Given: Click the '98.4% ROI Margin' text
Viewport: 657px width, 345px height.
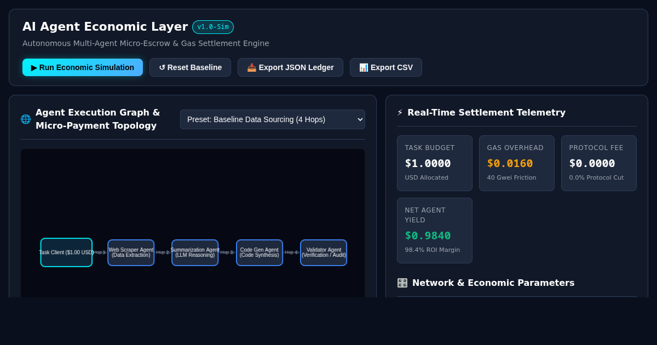Looking at the screenshot, I should click(x=433, y=250).
